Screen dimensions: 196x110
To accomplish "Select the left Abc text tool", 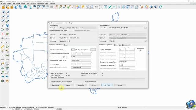I will 2,60.
